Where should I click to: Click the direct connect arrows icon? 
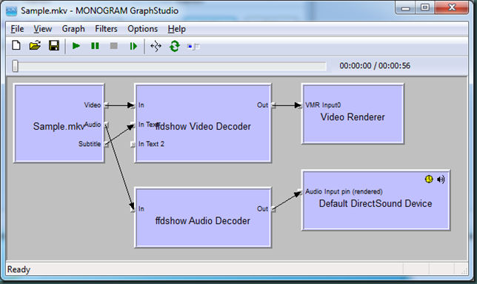tap(156, 46)
